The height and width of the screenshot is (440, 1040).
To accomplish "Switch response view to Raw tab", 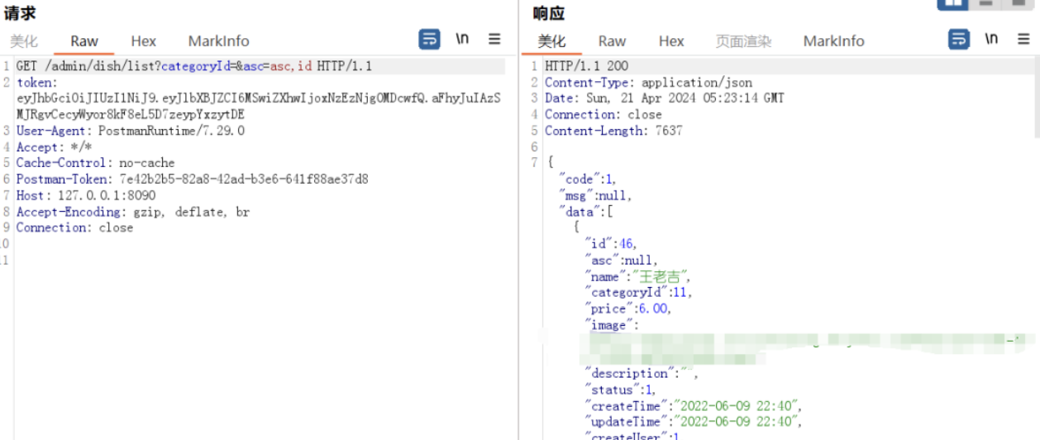I will pos(612,41).
